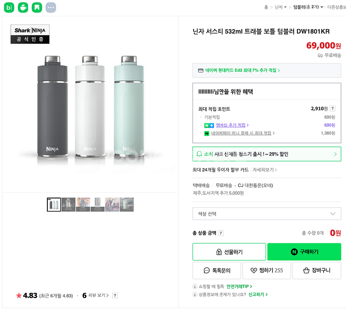The height and width of the screenshot is (312, 346).
Task: Click the heart 찜하기 wishlist button
Action: coord(267,270)
